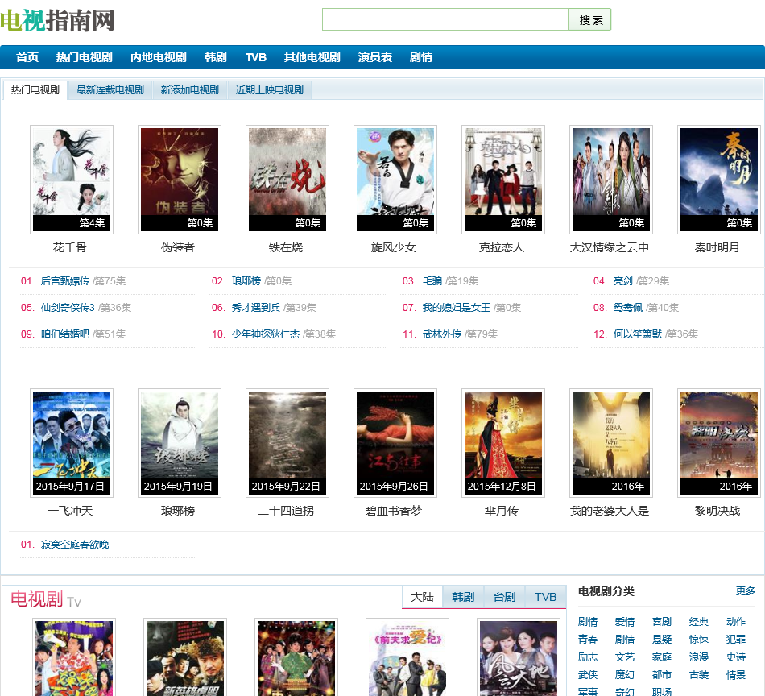Viewport: 765px width, 696px height.
Task: Open ranked link 何以笙箫默
Action: click(638, 334)
